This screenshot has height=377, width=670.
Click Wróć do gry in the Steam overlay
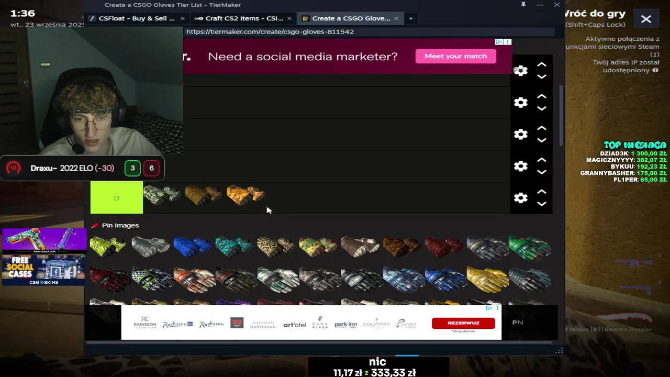[x=595, y=14]
